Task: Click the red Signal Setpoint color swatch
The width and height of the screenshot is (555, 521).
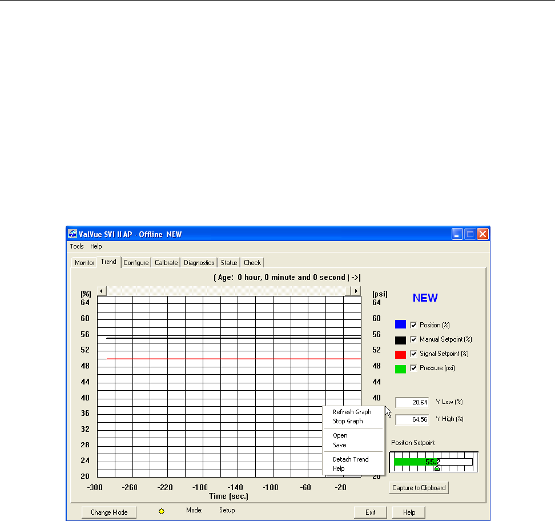Action: pos(400,355)
